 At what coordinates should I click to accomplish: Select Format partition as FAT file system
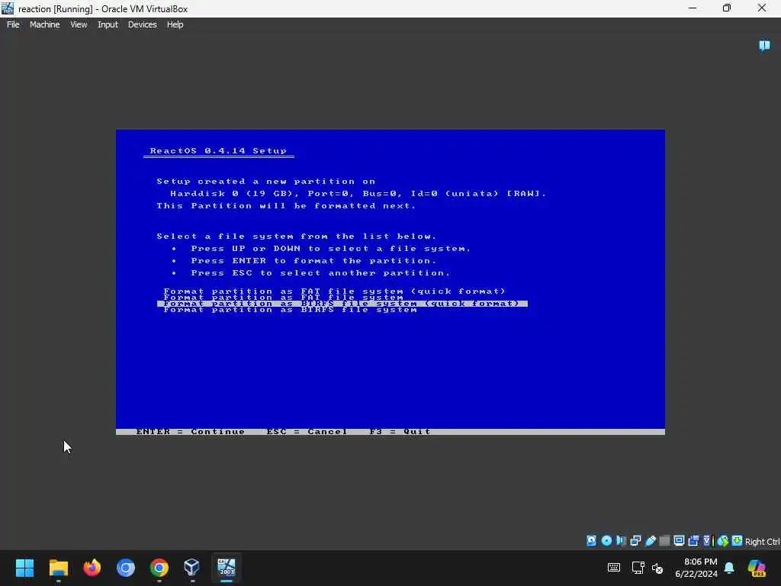click(283, 298)
